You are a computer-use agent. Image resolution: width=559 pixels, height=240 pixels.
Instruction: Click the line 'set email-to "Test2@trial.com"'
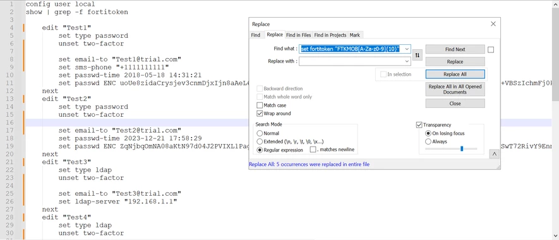(x=120, y=130)
